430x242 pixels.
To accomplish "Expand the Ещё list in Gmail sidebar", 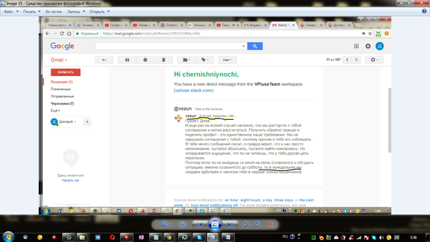I will 55,111.
